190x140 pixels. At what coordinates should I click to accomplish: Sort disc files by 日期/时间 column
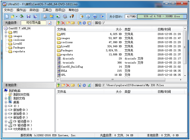tap(170, 29)
